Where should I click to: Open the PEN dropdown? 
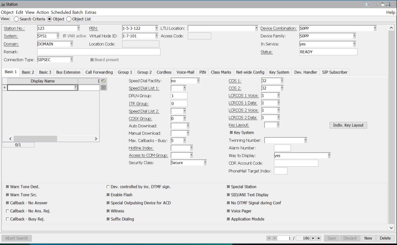click(157, 28)
